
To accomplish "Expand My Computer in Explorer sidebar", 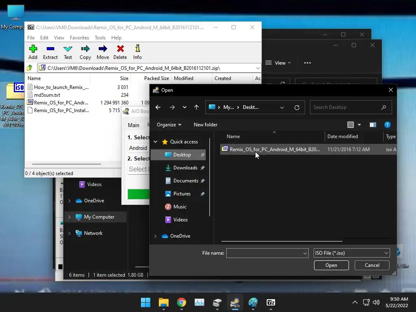I will click(x=69, y=217).
